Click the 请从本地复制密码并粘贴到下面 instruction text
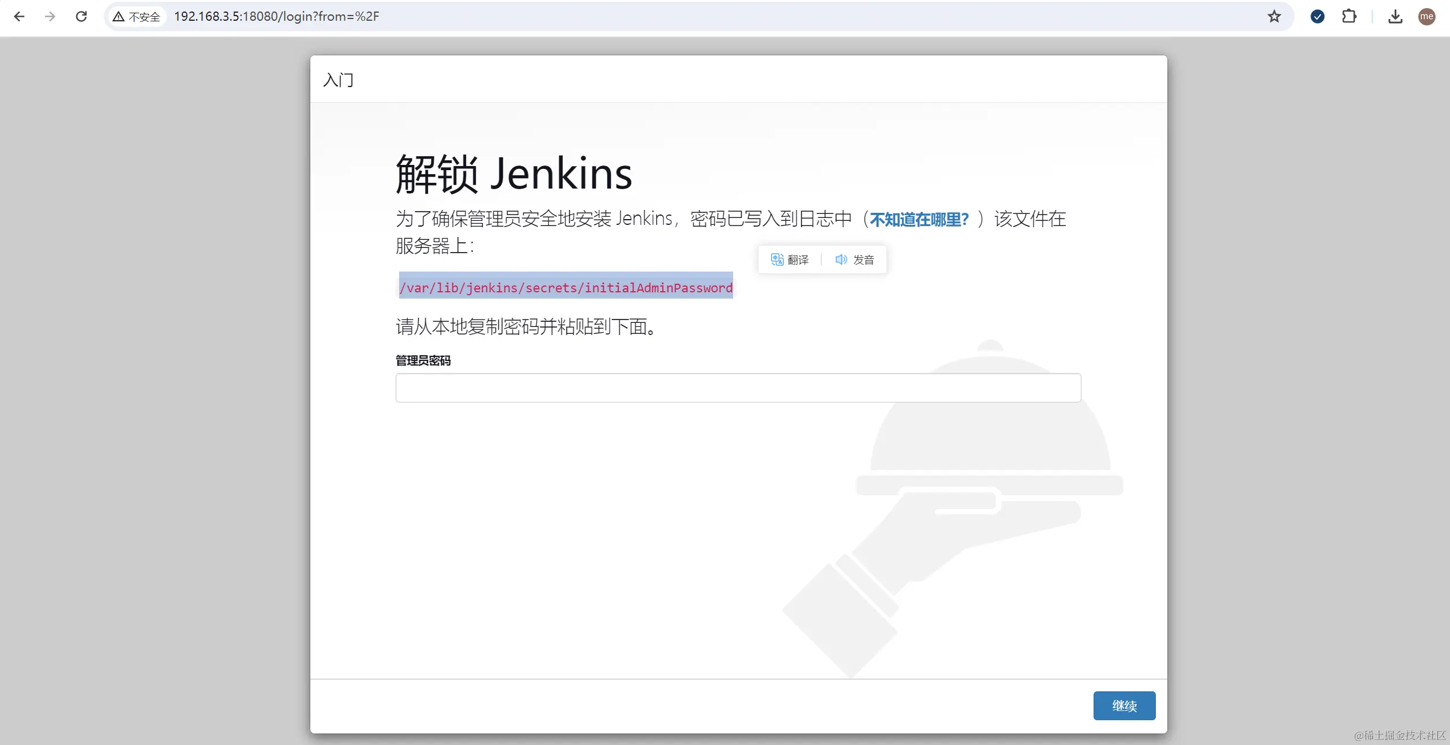This screenshot has width=1450, height=745. [x=526, y=327]
